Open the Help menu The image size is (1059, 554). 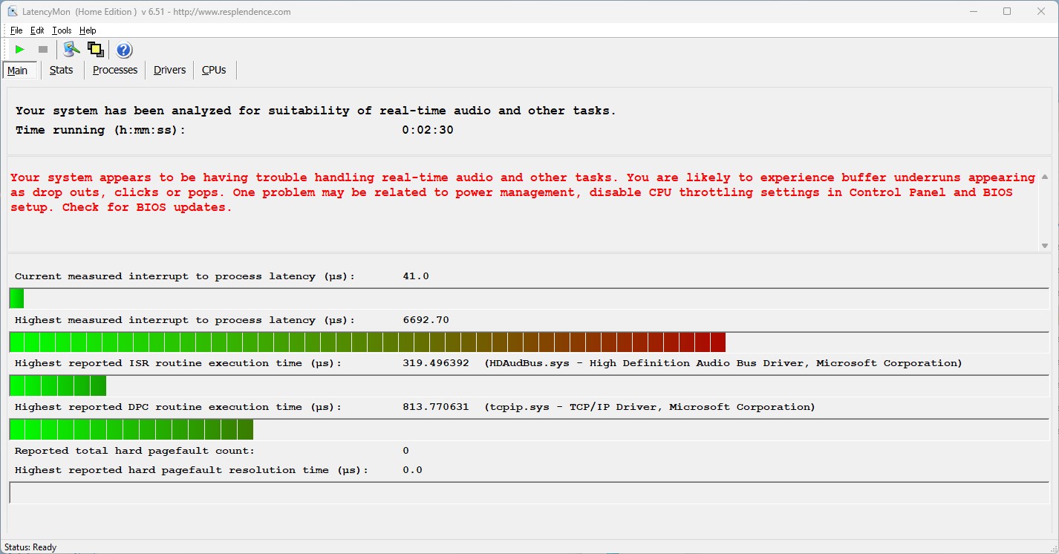(88, 30)
